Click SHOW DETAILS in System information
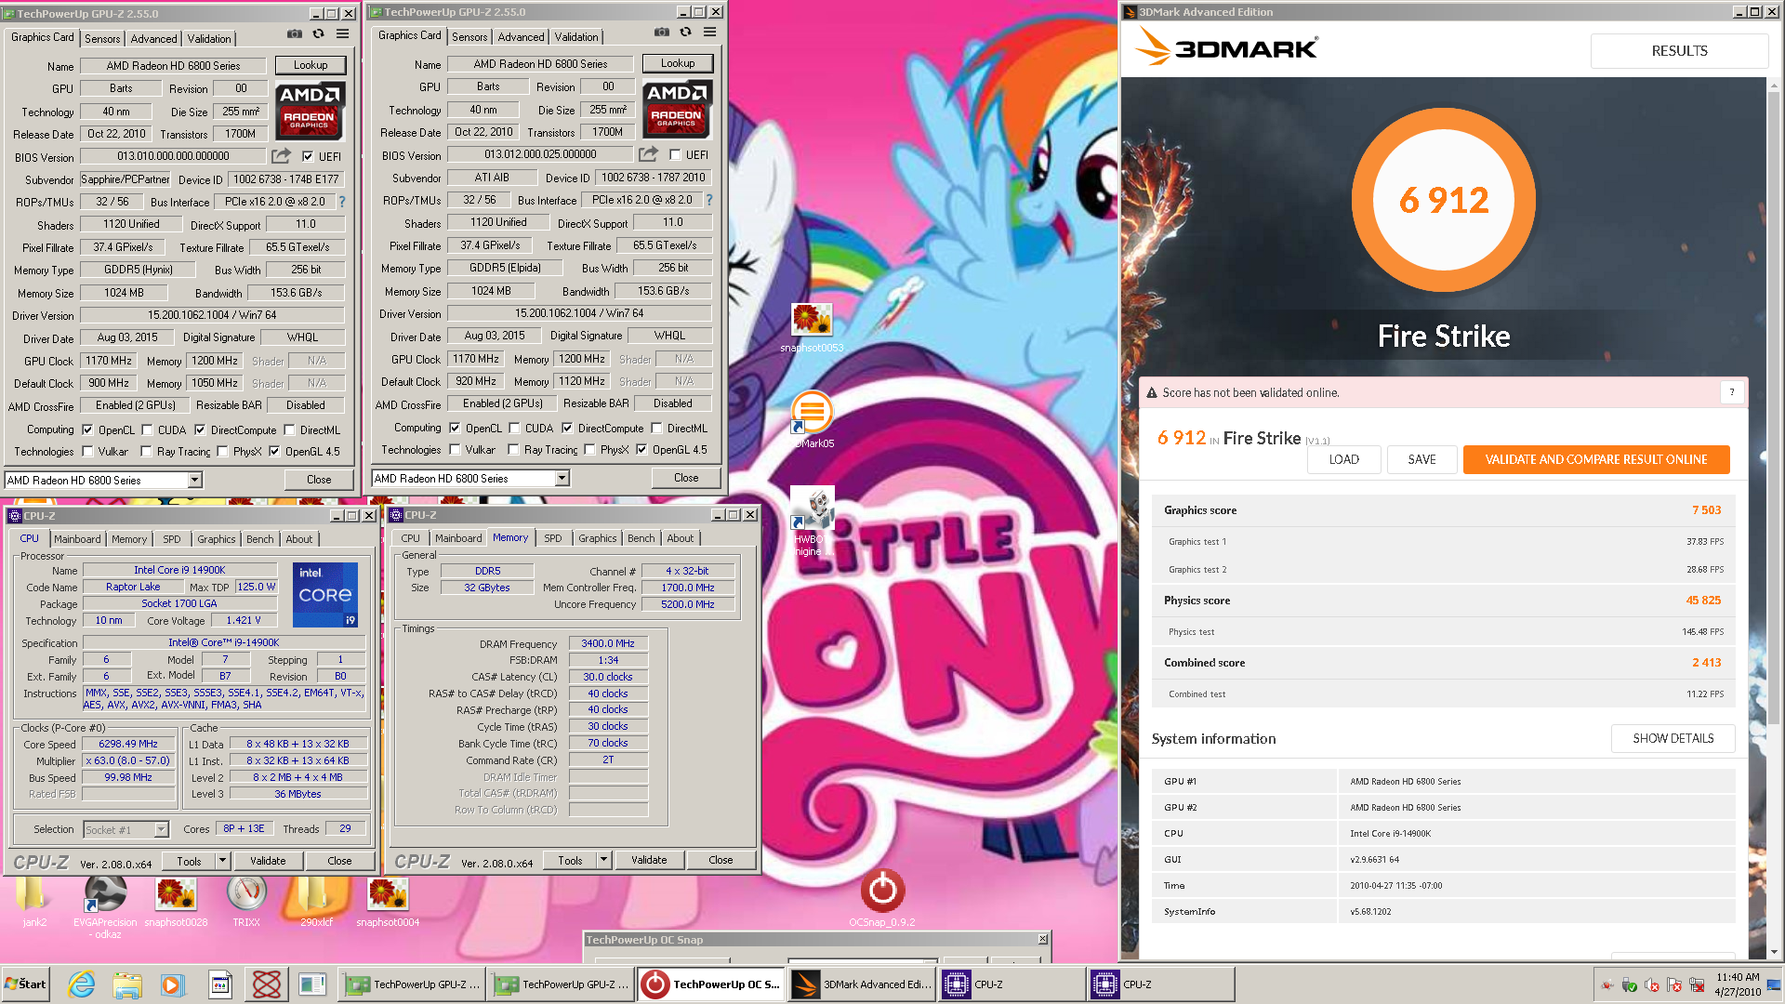The width and height of the screenshot is (1785, 1004). (x=1673, y=738)
